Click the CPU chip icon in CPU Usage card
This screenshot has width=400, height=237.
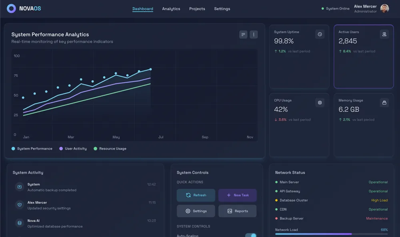pyautogui.click(x=320, y=103)
